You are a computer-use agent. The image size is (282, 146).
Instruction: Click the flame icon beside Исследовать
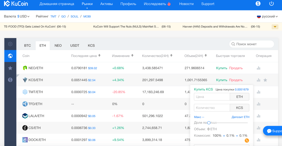[169, 4]
